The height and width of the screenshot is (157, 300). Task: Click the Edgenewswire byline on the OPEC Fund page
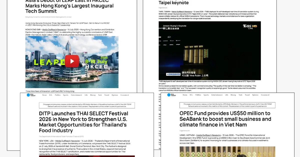click(x=184, y=131)
